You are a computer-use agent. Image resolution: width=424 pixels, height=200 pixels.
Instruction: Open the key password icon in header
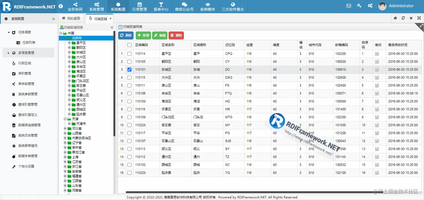(x=359, y=6)
